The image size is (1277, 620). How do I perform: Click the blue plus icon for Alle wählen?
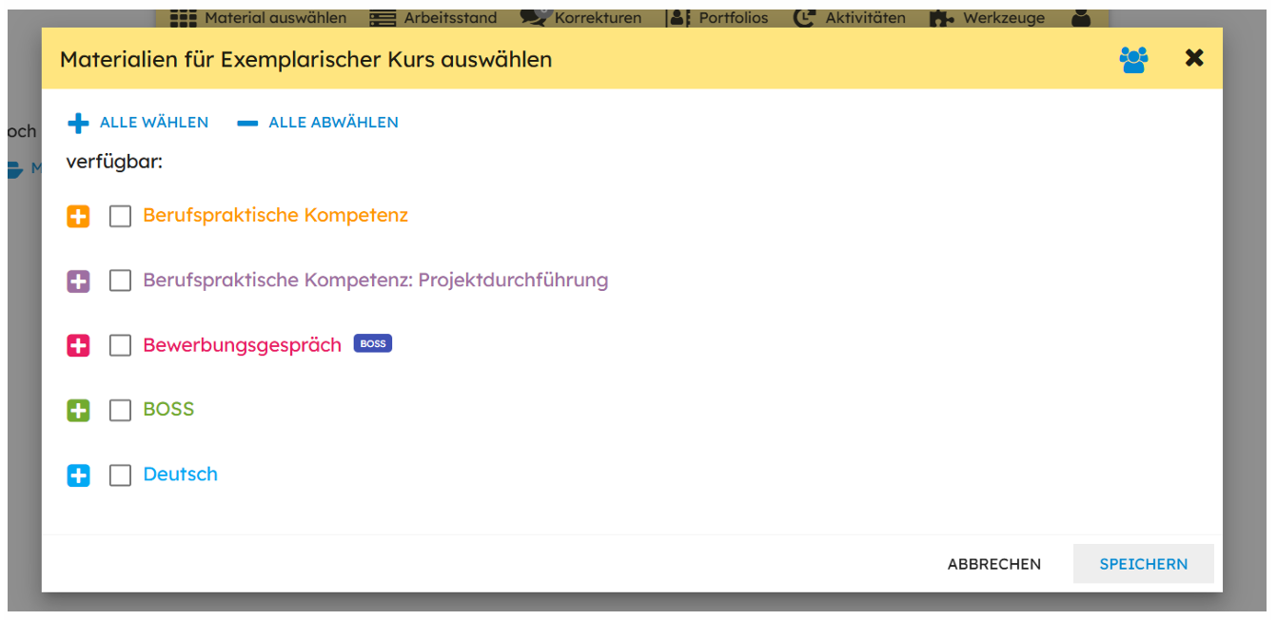point(78,123)
